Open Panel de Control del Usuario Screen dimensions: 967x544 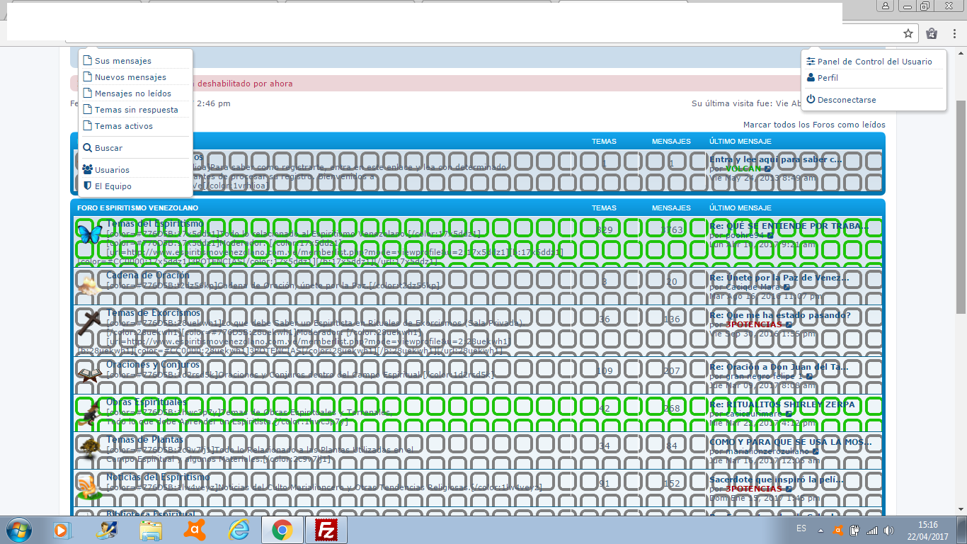pos(874,62)
